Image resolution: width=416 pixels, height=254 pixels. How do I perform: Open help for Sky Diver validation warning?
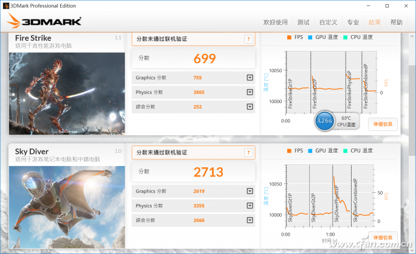point(248,152)
